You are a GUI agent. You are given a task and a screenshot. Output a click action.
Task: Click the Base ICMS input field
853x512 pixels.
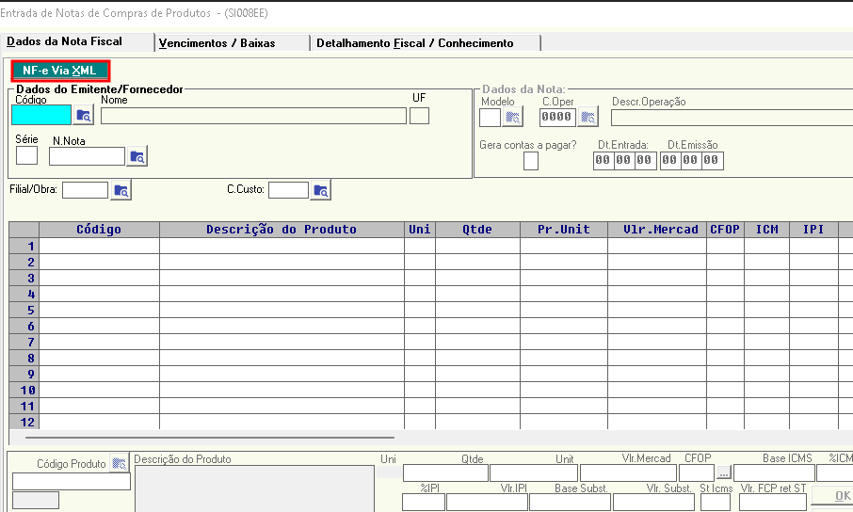[774, 472]
